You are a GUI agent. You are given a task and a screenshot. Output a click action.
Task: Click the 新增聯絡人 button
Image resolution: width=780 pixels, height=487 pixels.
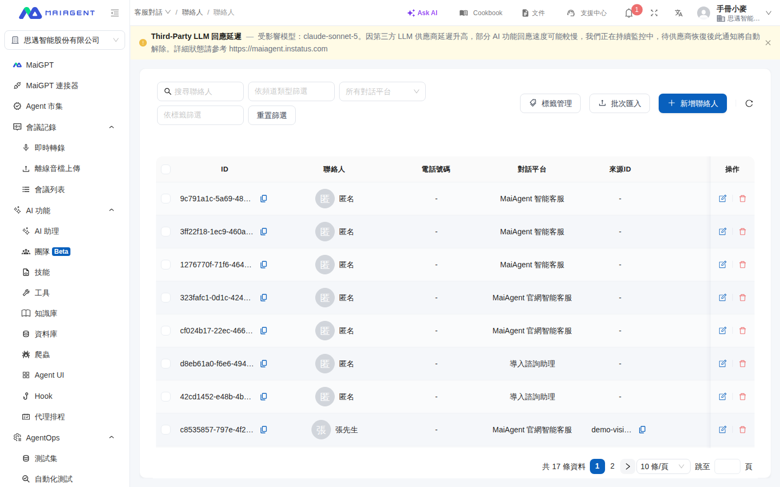pos(693,103)
